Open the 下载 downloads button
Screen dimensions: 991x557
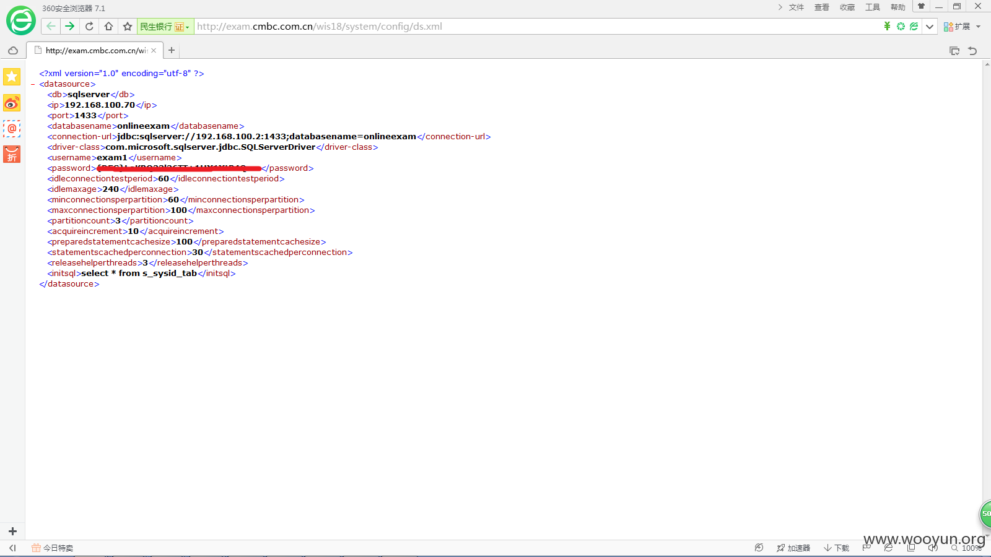coord(836,548)
